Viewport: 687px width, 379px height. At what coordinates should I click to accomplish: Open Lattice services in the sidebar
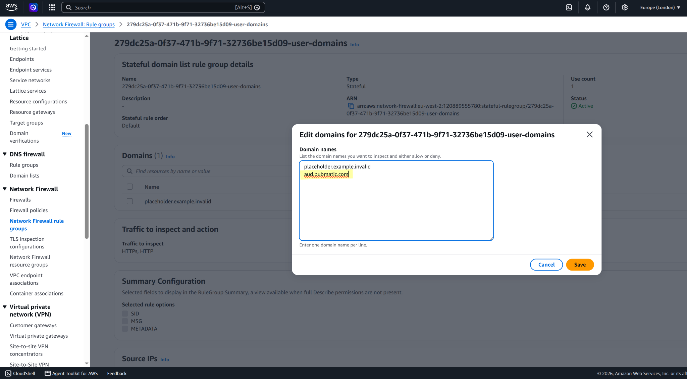tap(28, 91)
